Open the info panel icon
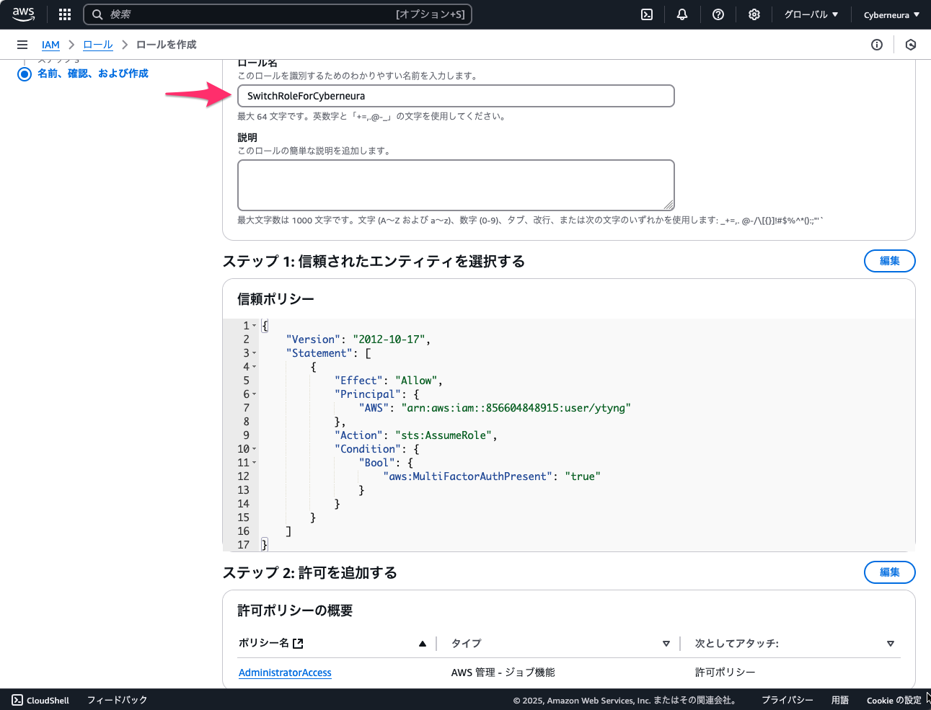Screen dimensions: 931x710 (x=877, y=45)
